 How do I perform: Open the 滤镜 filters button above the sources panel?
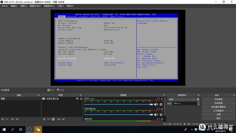coord(61,90)
